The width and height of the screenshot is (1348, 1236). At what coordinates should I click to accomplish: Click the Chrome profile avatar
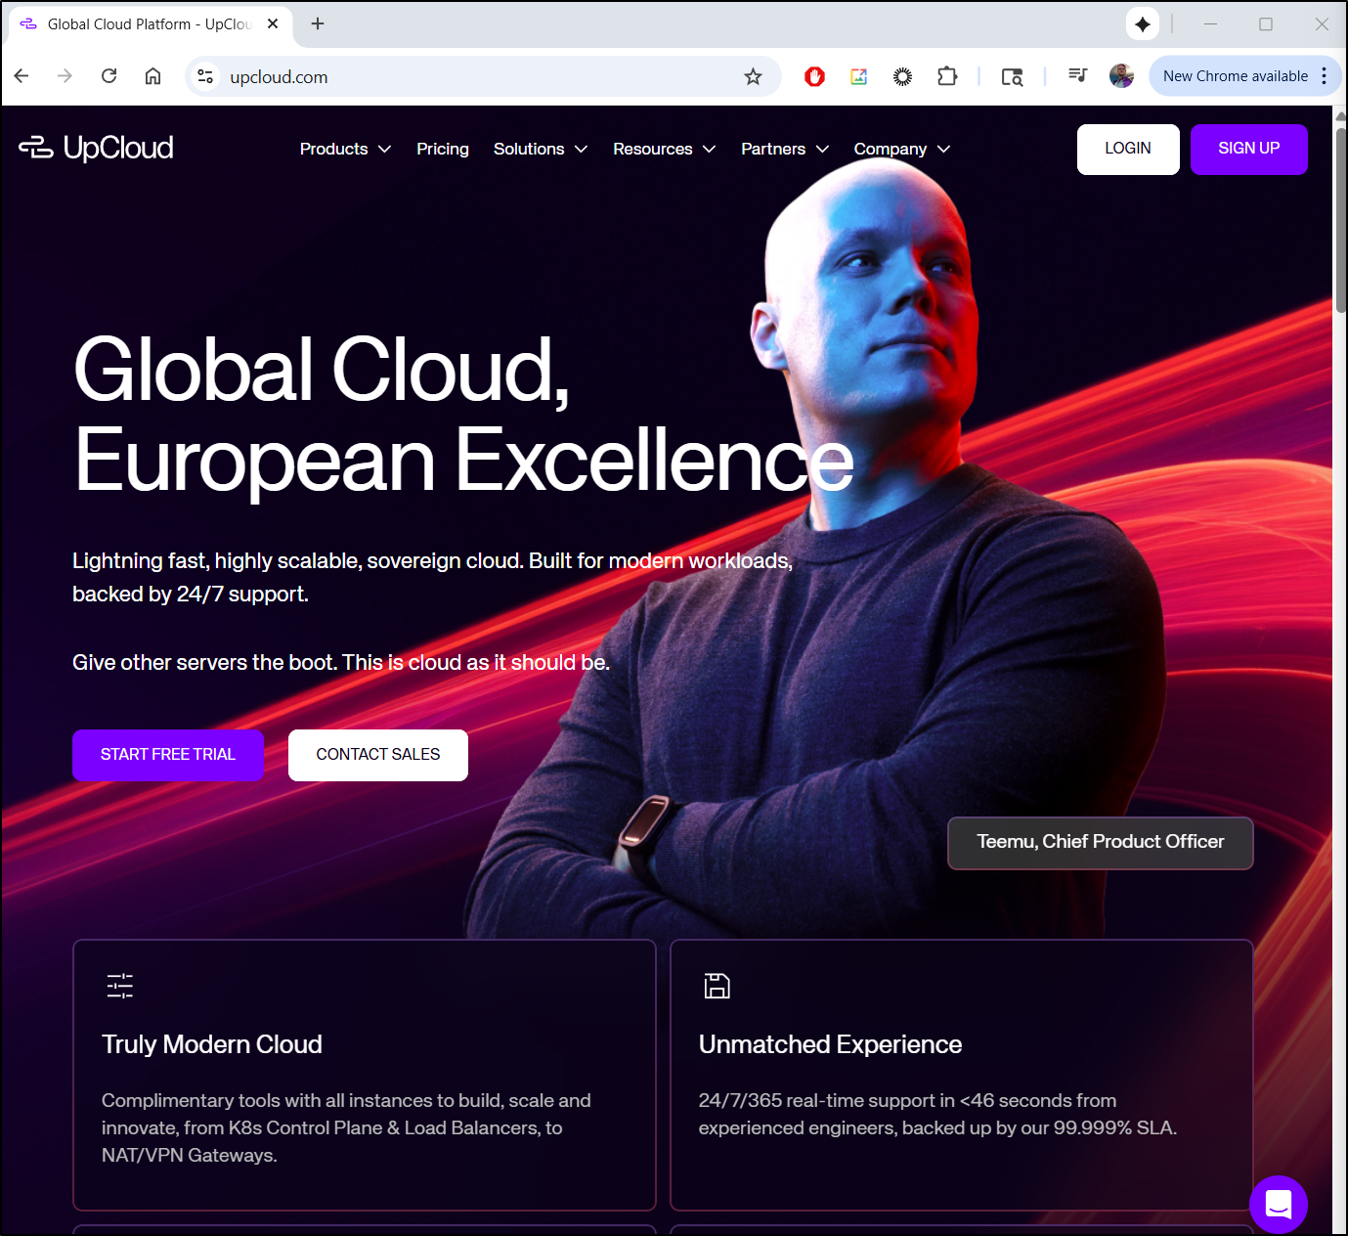[1121, 76]
